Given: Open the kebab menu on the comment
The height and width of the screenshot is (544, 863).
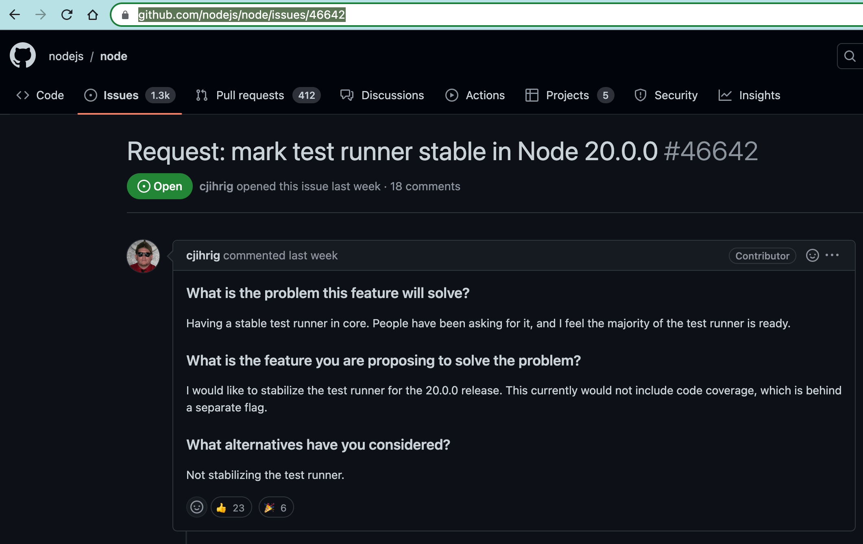Looking at the screenshot, I should pos(833,255).
